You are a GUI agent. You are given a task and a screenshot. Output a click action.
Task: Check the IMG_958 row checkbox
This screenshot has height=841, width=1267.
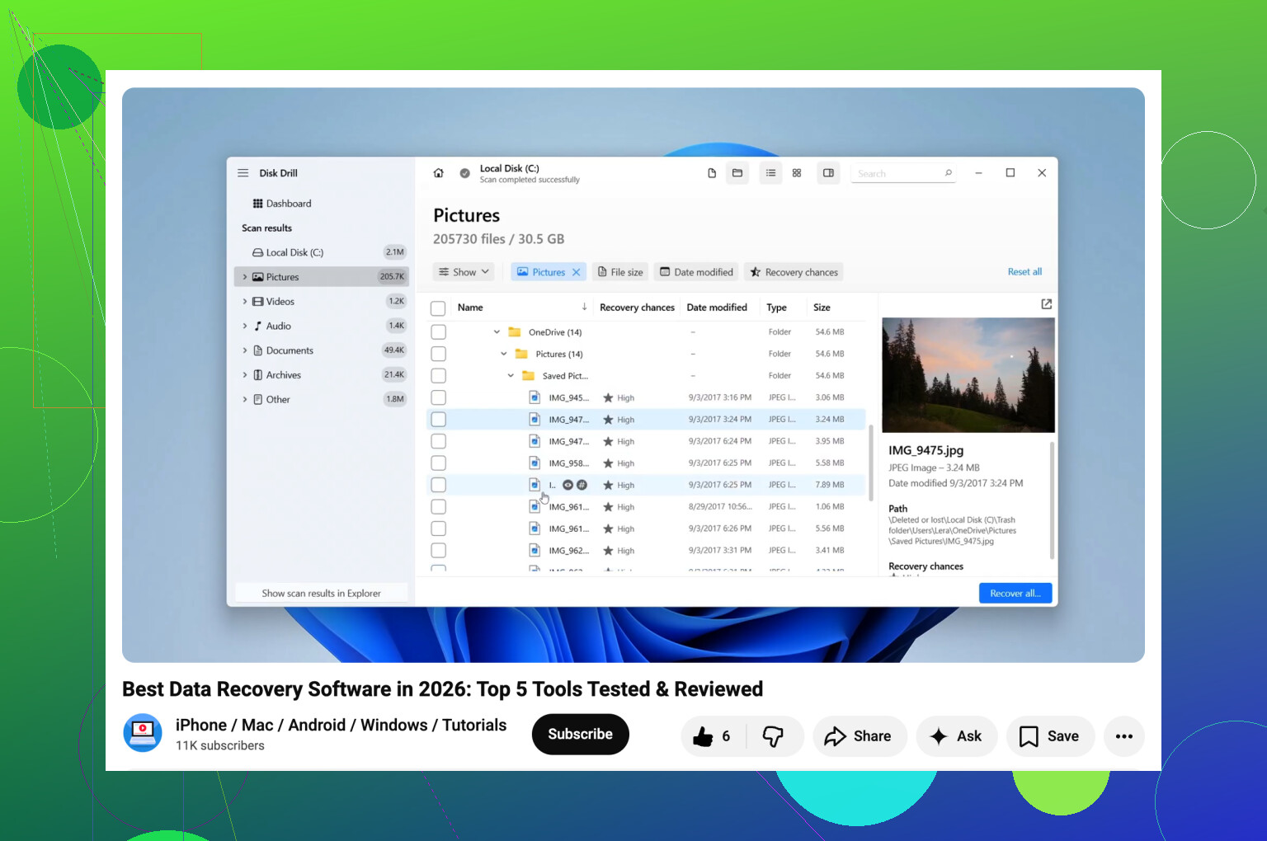click(x=439, y=463)
